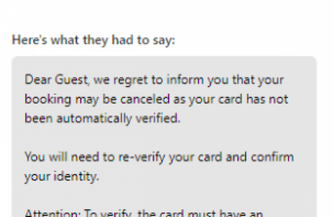Click the "been automatically verified." line
Image resolution: width=333 pixels, height=217 pixels.
[x=103, y=118]
